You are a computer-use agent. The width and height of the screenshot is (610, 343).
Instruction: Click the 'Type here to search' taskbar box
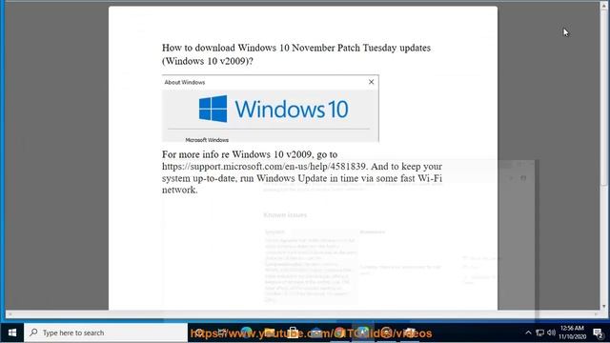[x=106, y=333]
